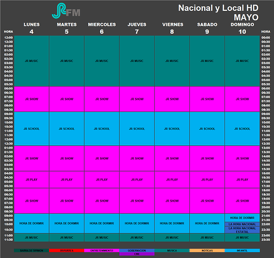Open Monday early-morning JR MUSIC block
The image size is (274, 258).
pyautogui.click(x=31, y=61)
